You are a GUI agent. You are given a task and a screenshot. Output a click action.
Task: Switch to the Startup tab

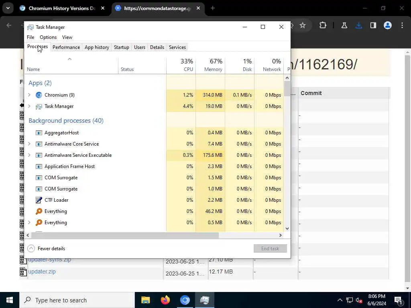[x=121, y=47]
